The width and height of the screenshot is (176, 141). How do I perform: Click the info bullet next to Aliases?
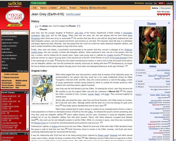pyautogui.click(x=136, y=75)
